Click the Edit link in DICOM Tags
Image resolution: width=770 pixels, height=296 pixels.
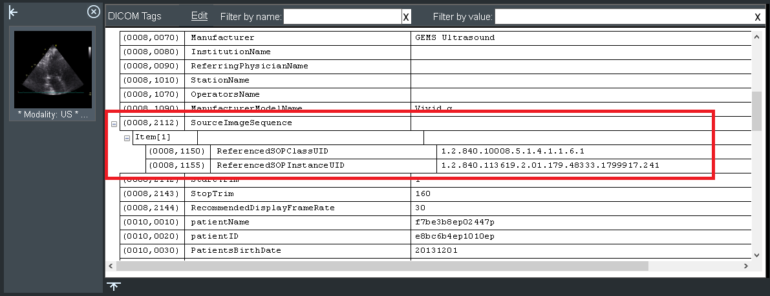coord(199,15)
